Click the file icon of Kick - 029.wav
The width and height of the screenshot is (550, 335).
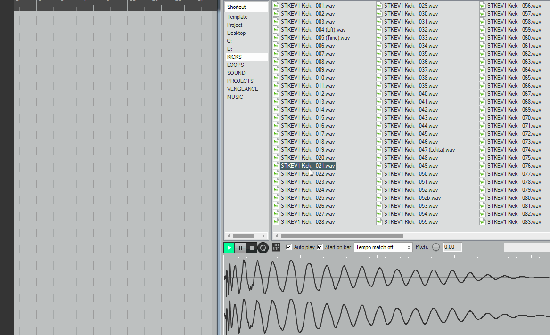(x=379, y=6)
